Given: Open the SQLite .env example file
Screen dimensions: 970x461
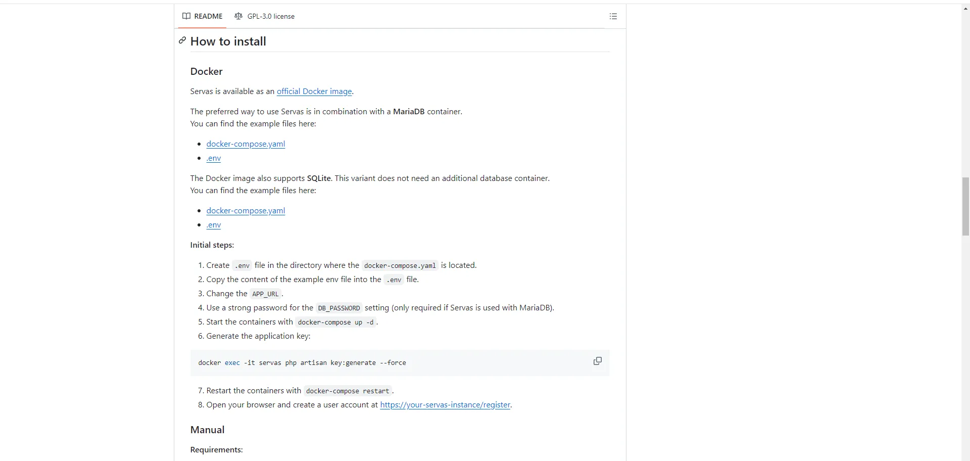Looking at the screenshot, I should pyautogui.click(x=214, y=225).
